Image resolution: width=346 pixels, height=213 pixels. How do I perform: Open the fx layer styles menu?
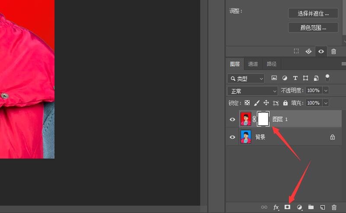(x=276, y=207)
